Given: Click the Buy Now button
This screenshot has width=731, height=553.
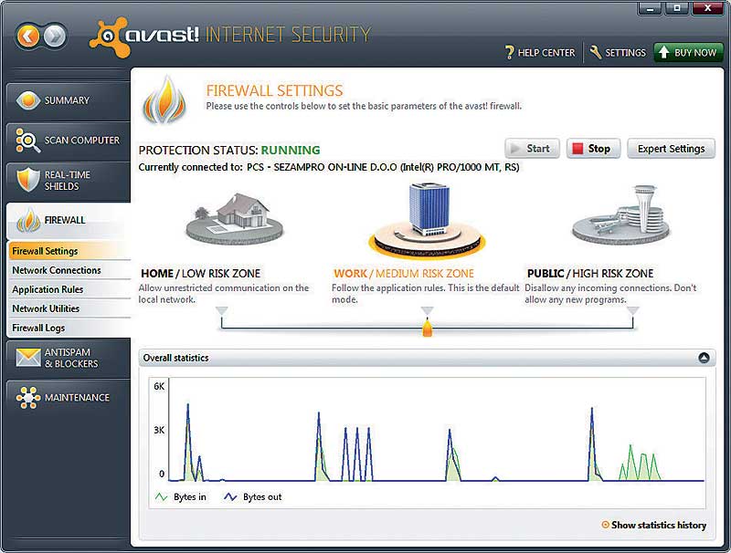Looking at the screenshot, I should pyautogui.click(x=689, y=53).
